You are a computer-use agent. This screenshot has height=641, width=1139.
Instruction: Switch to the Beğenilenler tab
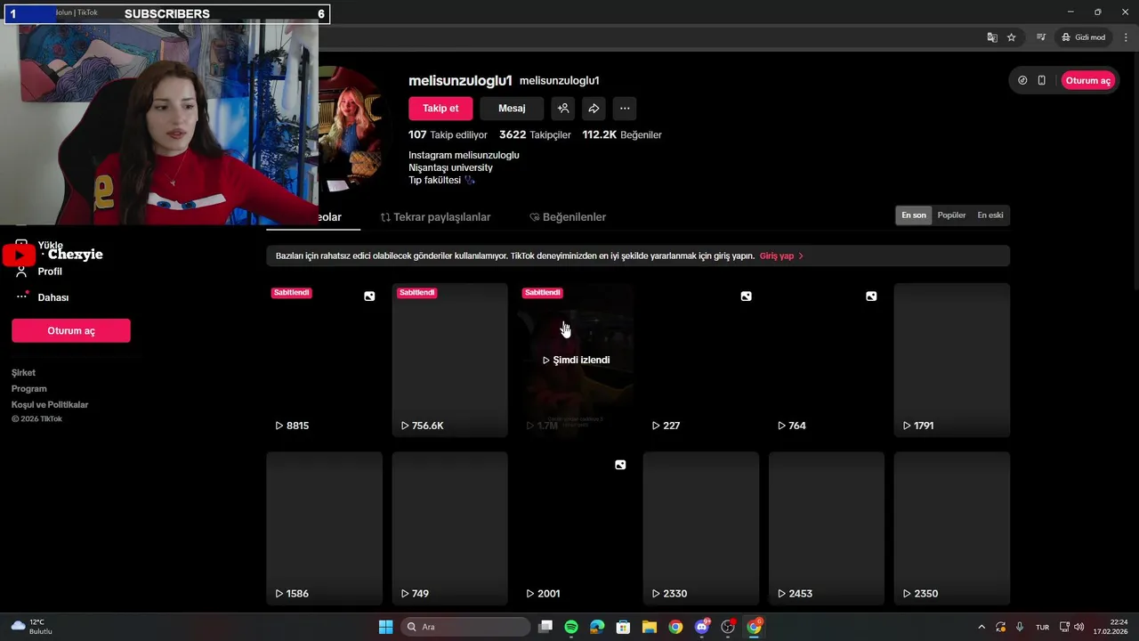[568, 217]
